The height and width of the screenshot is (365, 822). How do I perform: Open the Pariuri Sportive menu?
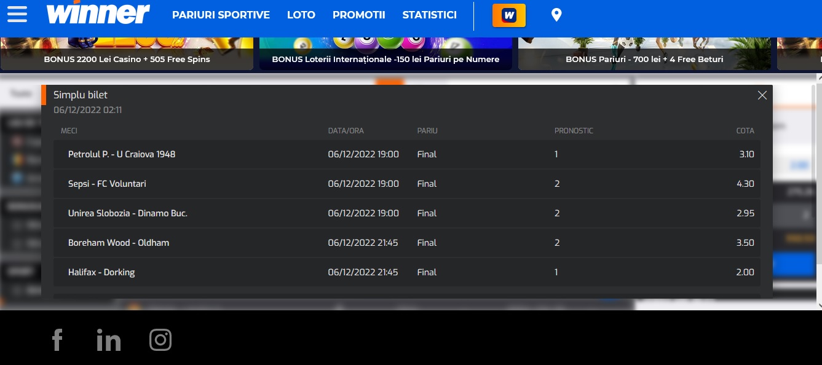[x=221, y=15]
